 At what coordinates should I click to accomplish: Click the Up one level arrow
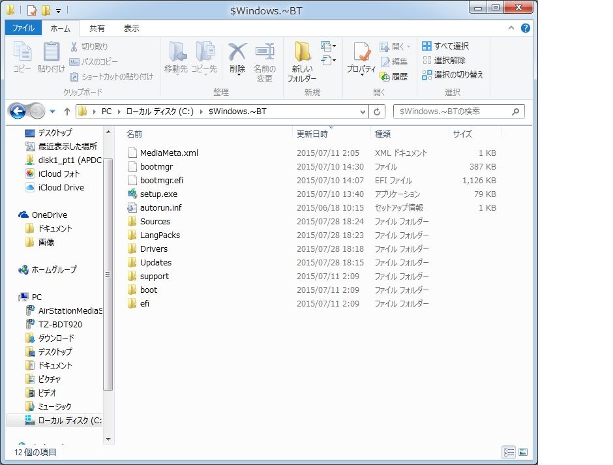(67, 112)
